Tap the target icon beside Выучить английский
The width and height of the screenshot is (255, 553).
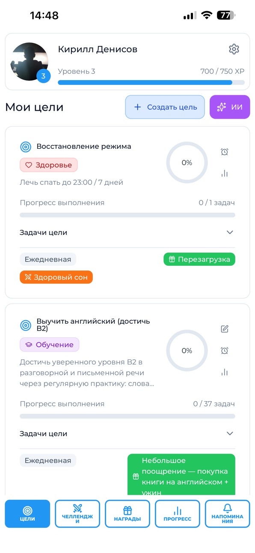[x=26, y=325]
